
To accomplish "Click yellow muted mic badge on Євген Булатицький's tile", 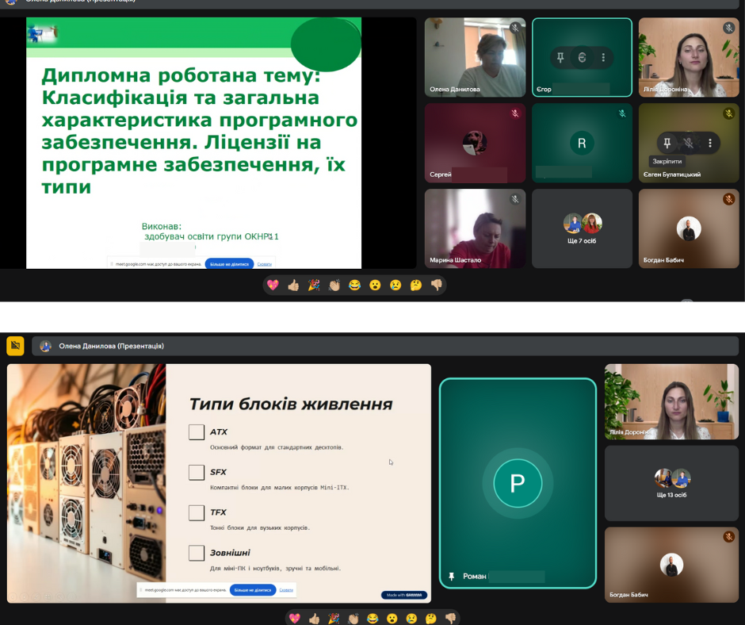I will click(729, 113).
